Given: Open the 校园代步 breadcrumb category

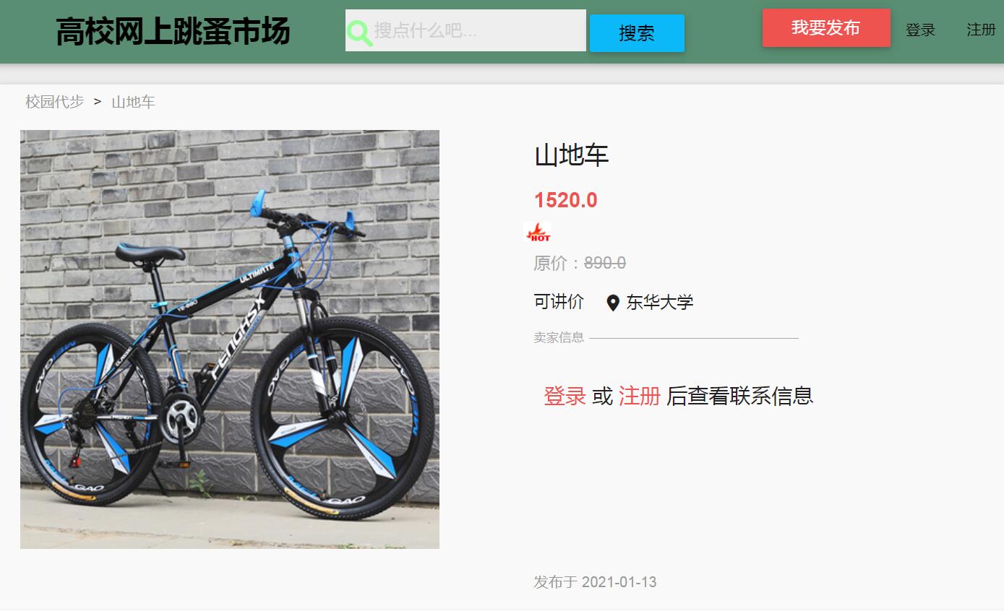Looking at the screenshot, I should coord(55,102).
